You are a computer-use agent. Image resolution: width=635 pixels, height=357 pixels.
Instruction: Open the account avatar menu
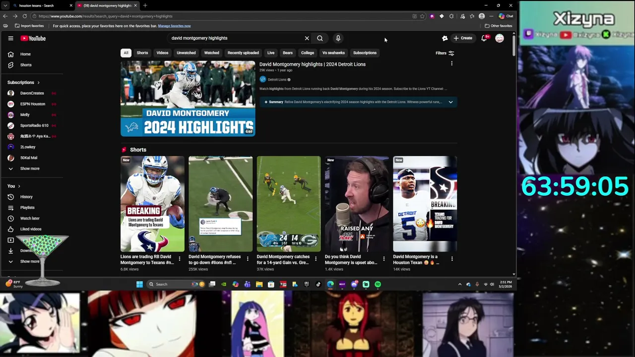pyautogui.click(x=500, y=38)
